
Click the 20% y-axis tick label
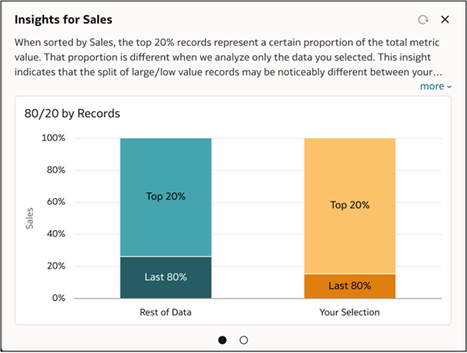pyautogui.click(x=56, y=266)
